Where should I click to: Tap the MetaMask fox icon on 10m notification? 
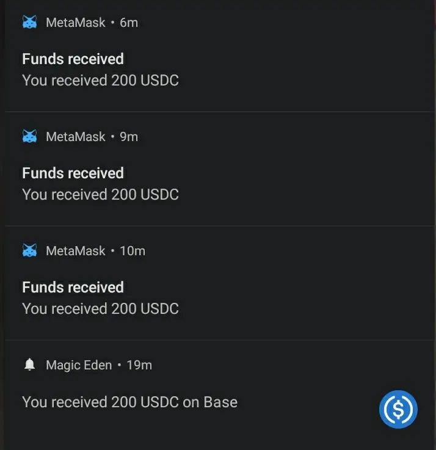[29, 250]
